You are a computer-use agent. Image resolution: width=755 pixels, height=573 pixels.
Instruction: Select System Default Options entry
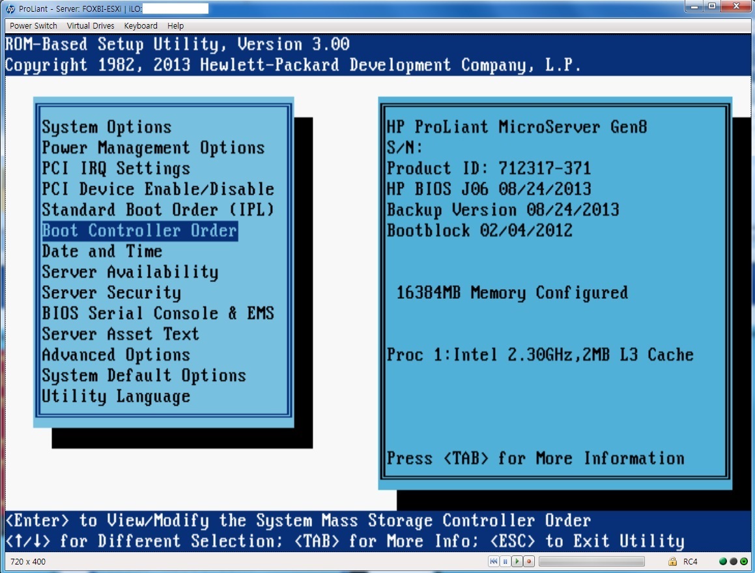(144, 375)
